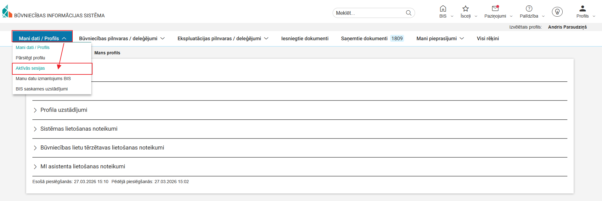Open the Profils person icon
Screen dimensions: 602x201
[582, 9]
